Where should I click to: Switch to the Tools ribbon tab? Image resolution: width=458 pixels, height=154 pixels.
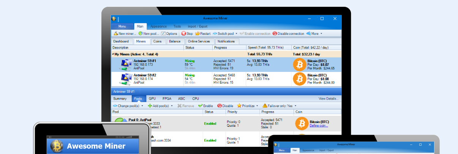177,26
